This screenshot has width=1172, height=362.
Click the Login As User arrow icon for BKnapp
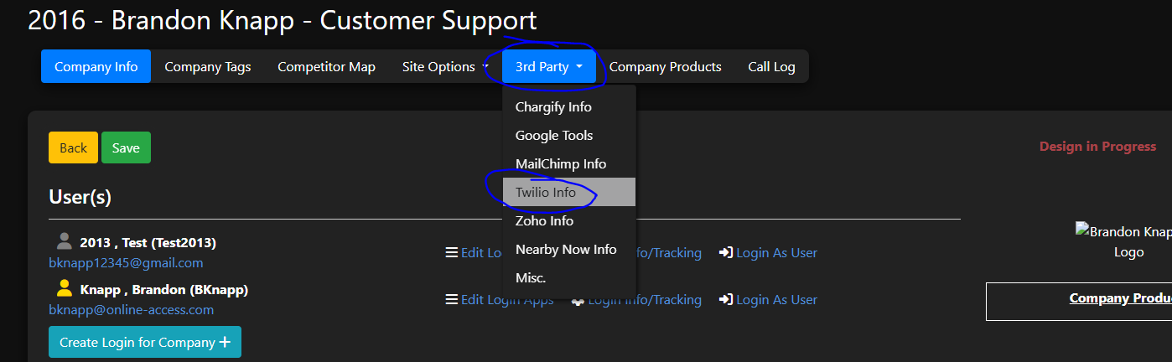[x=726, y=300]
